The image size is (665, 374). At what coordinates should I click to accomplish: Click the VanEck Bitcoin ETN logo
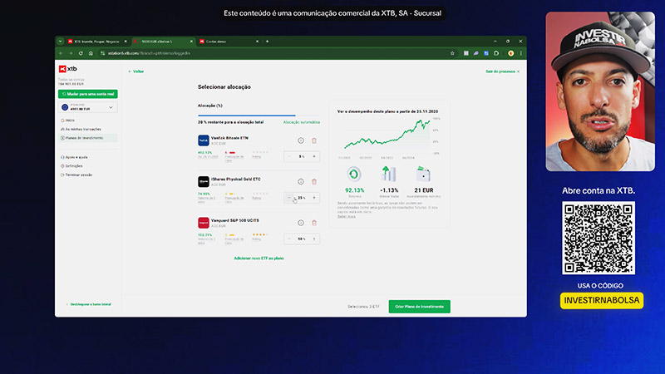(204, 140)
